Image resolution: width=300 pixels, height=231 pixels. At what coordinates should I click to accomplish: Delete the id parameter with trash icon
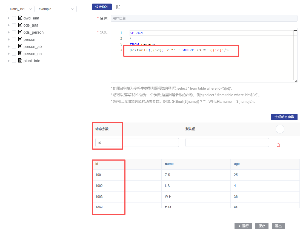pyautogui.click(x=278, y=145)
